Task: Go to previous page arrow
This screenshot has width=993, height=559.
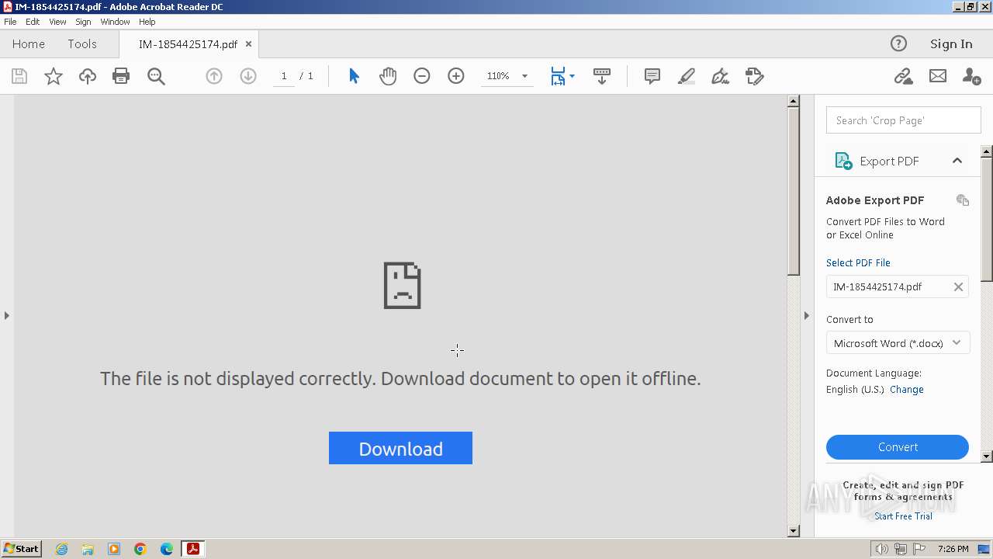Action: coord(214,76)
